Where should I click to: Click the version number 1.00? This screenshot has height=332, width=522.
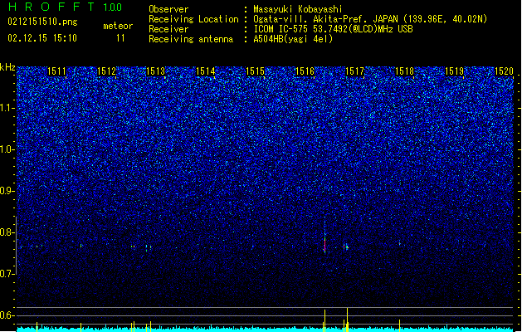click(x=113, y=7)
